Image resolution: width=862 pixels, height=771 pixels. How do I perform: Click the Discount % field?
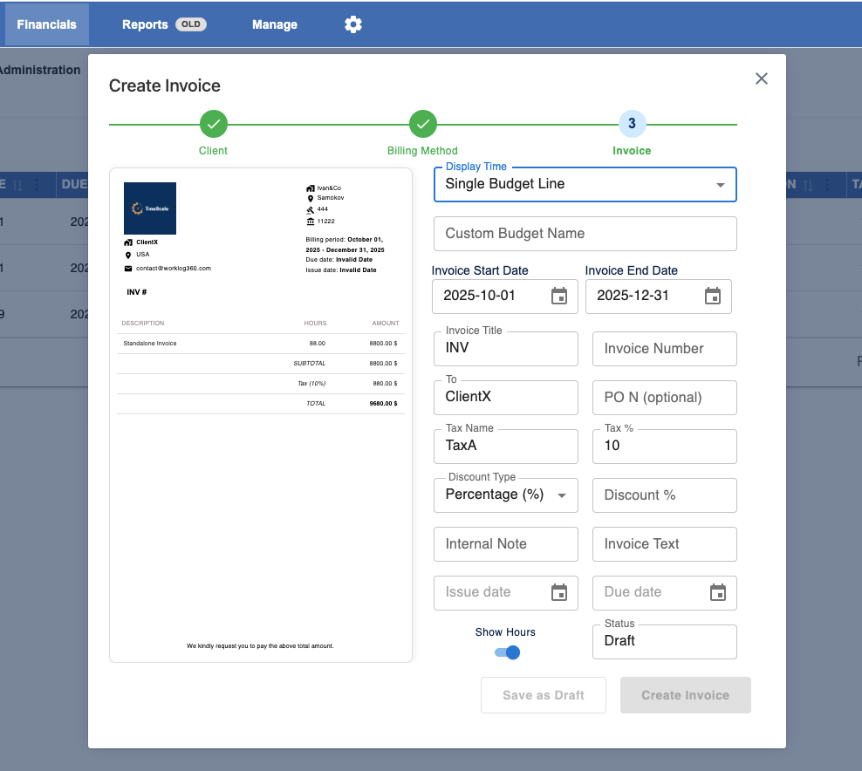click(x=664, y=495)
